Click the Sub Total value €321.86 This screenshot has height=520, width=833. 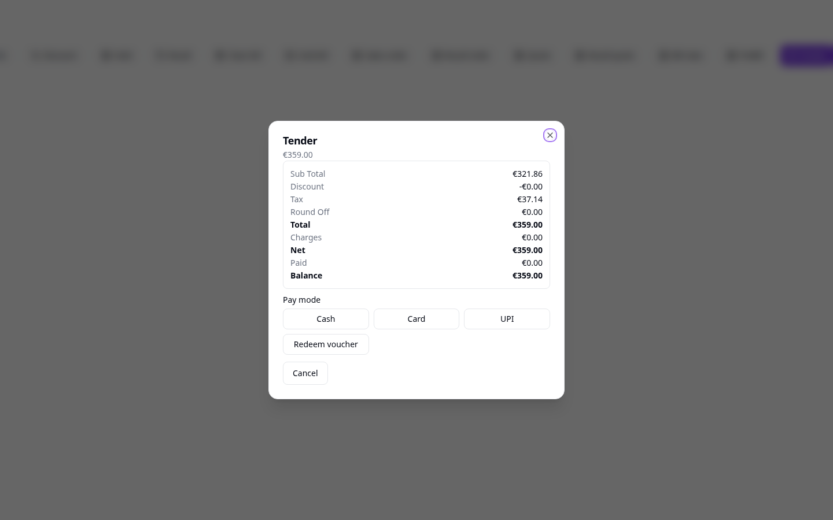click(528, 174)
